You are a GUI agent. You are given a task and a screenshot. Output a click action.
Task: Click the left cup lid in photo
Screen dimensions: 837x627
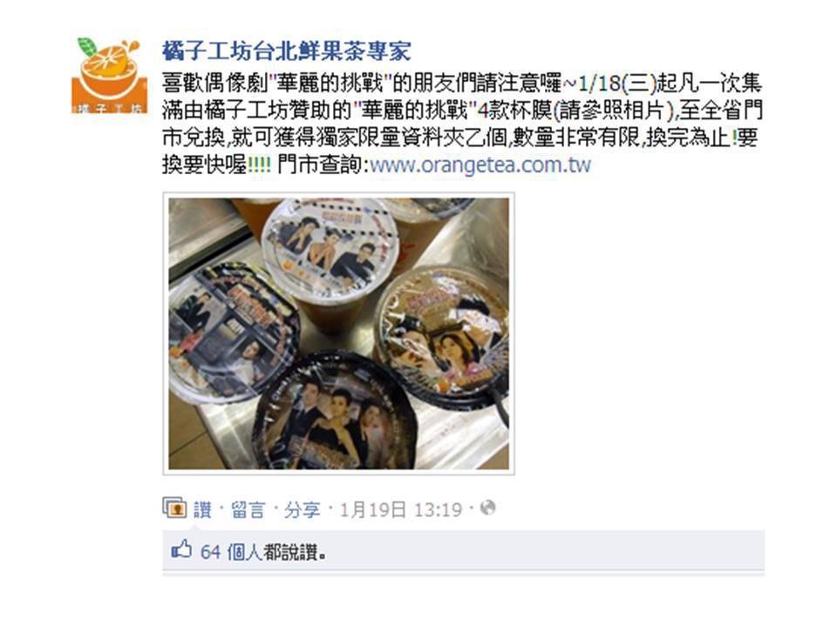[234, 333]
